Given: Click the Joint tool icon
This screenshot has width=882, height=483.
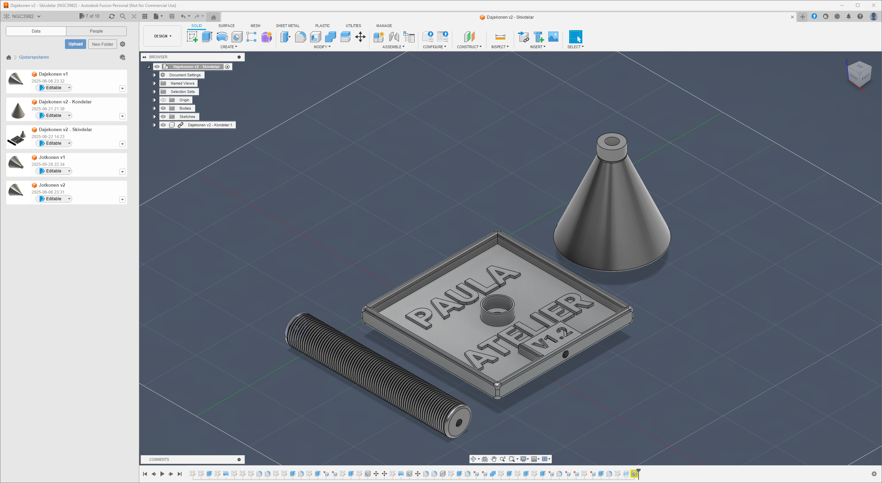Looking at the screenshot, I should (394, 37).
